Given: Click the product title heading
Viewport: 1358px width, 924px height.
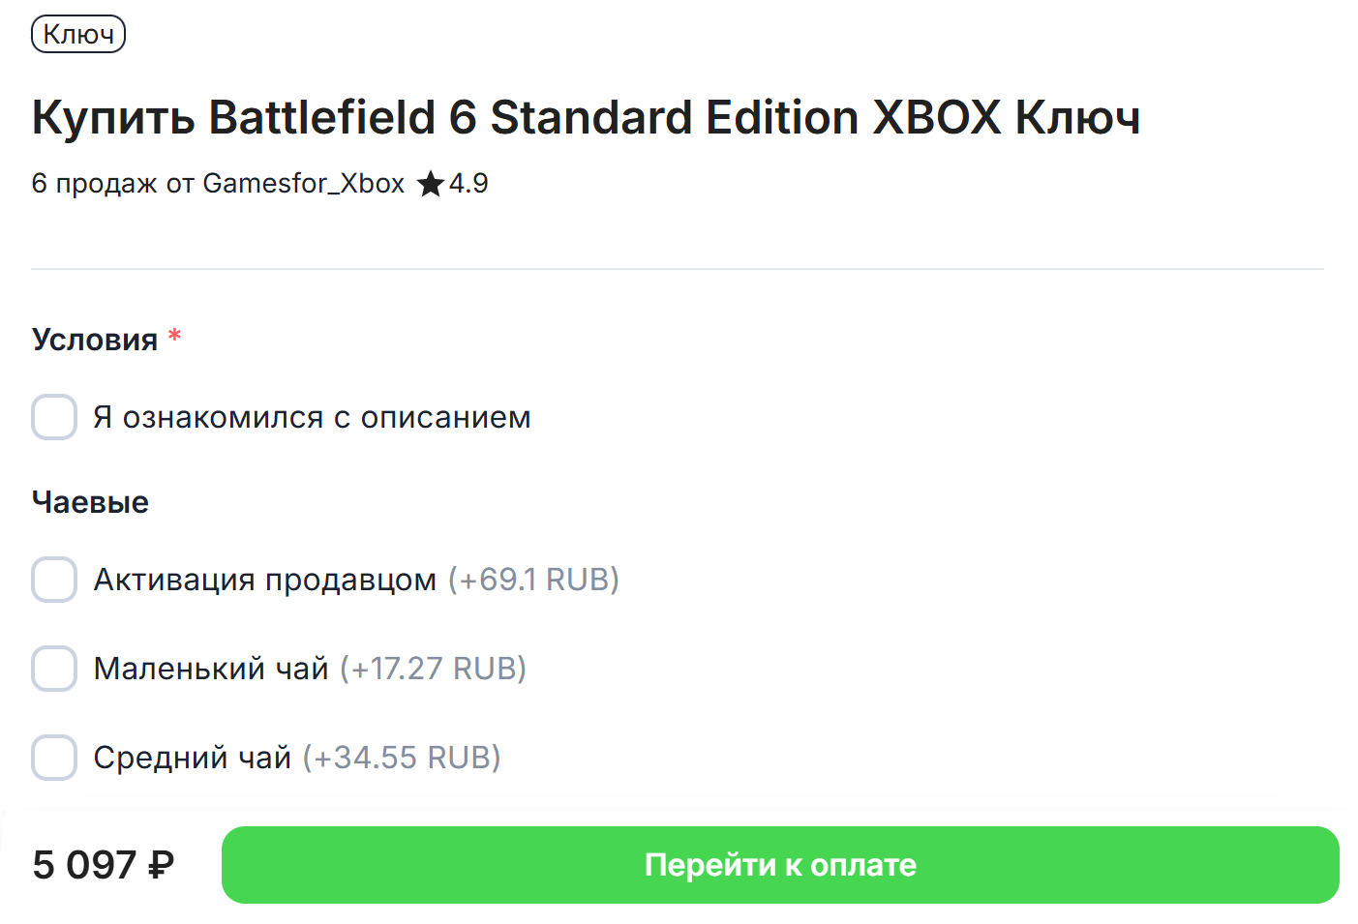Looking at the screenshot, I should pos(586,117).
